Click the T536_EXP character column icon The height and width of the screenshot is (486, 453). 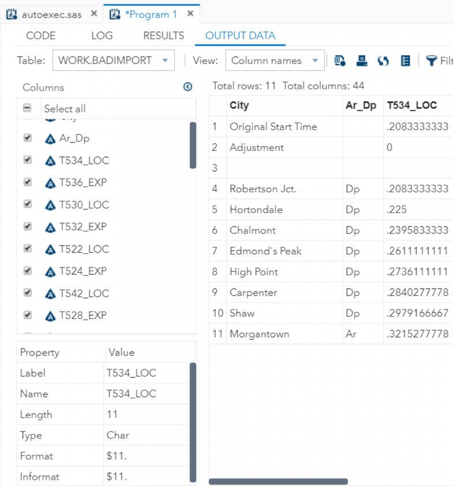coord(50,183)
